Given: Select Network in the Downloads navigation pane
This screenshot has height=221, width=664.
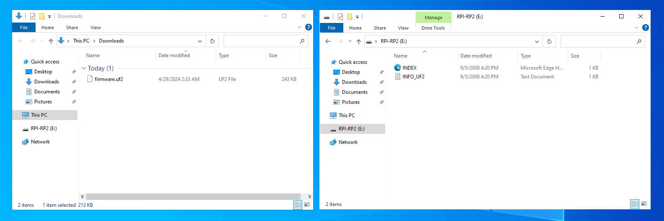Looking at the screenshot, I should [x=40, y=142].
